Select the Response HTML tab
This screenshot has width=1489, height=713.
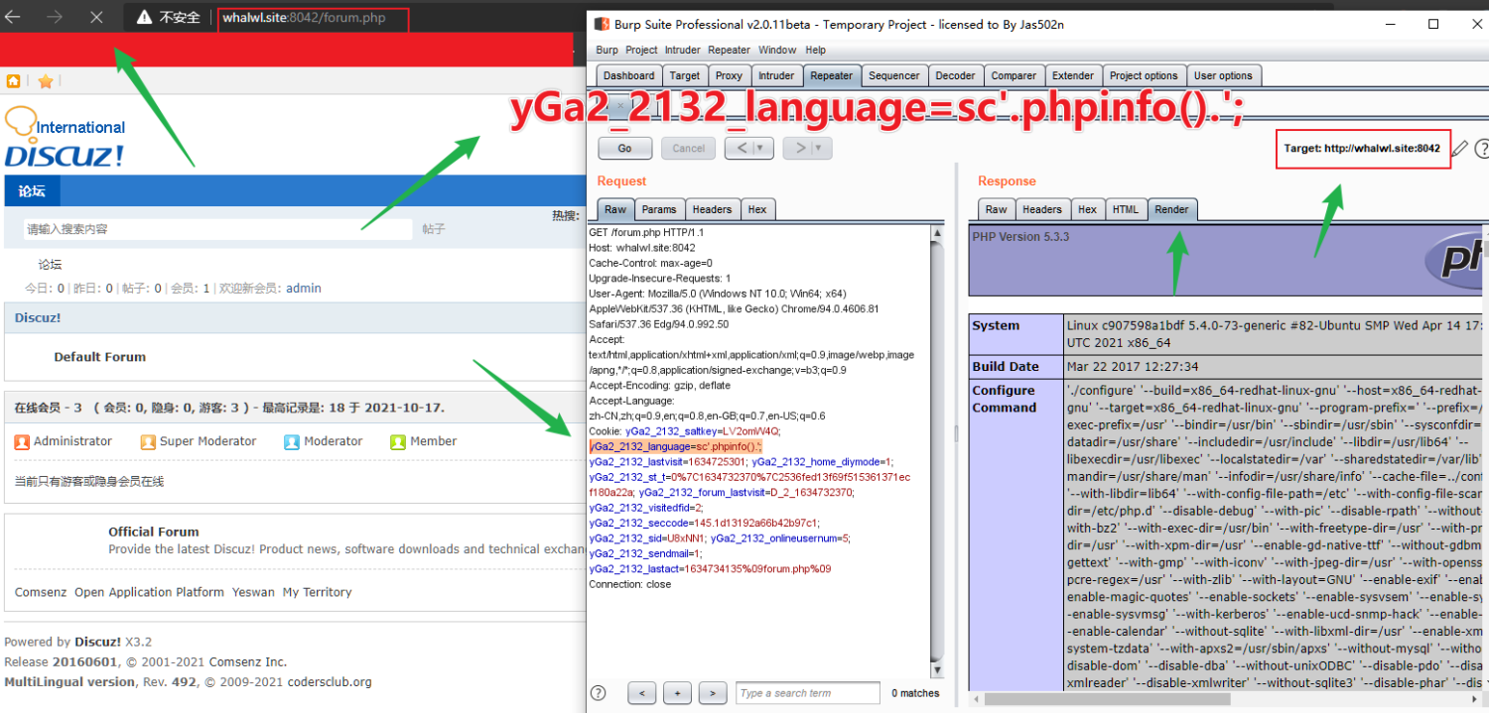tap(1126, 209)
